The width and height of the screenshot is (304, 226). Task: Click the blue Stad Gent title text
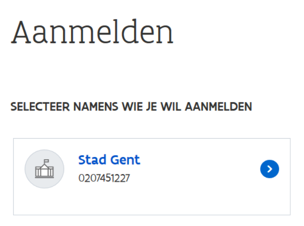[x=109, y=160]
